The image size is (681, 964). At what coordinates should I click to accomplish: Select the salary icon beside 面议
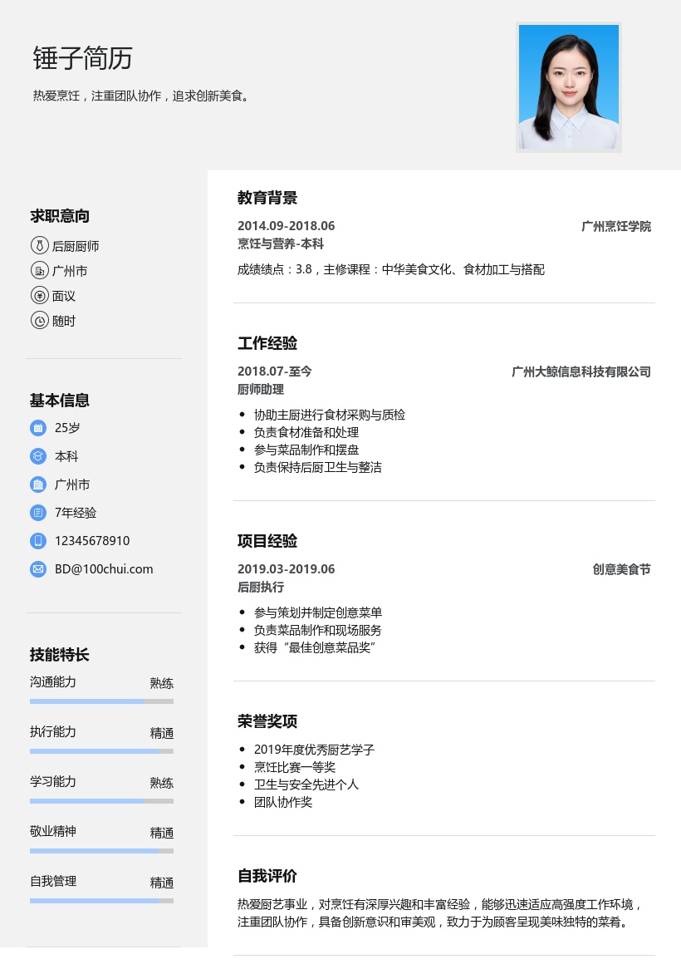pyautogui.click(x=40, y=296)
